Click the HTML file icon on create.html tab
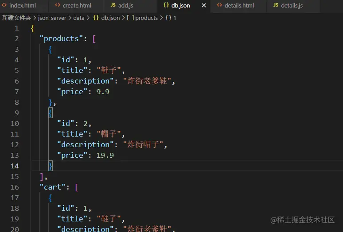This screenshot has height=232, width=343. click(x=58, y=5)
